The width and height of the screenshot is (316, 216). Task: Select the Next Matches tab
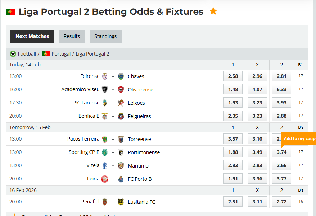click(32, 36)
